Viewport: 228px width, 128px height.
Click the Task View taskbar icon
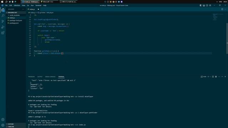pyautogui.click(x=10, y=2)
